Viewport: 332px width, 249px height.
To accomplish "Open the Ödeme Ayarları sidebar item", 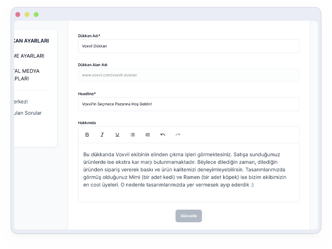I will [29, 56].
